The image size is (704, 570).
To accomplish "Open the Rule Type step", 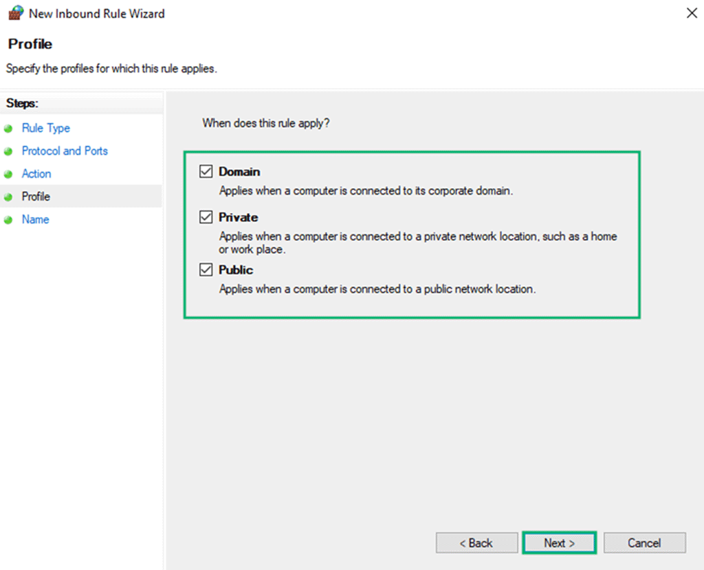I will pyautogui.click(x=45, y=128).
